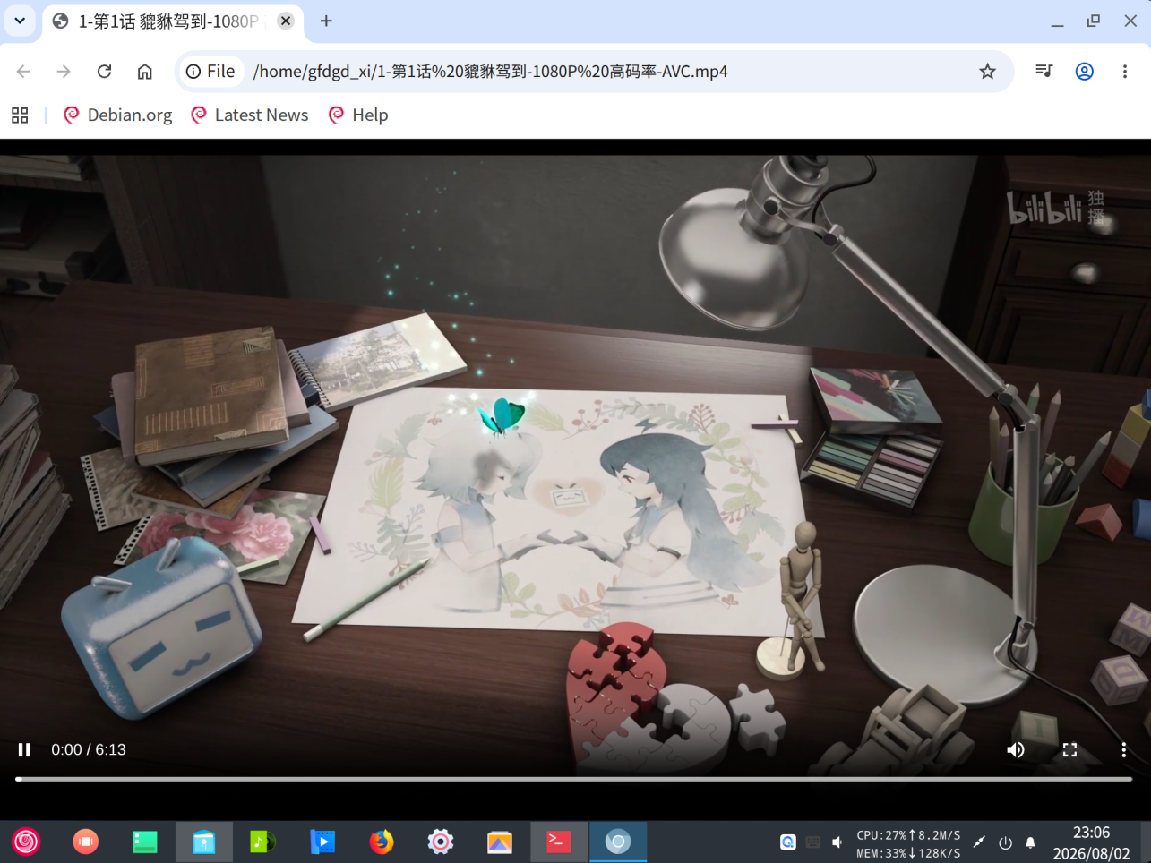Open the Help bookmark
The height and width of the screenshot is (863, 1151).
coord(358,115)
